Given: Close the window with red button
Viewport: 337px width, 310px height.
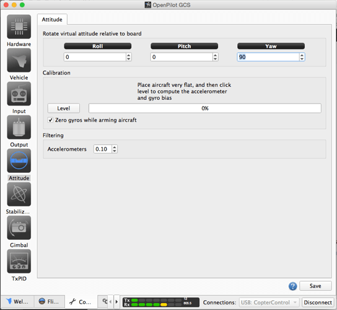Looking at the screenshot, I should click(x=6, y=5).
